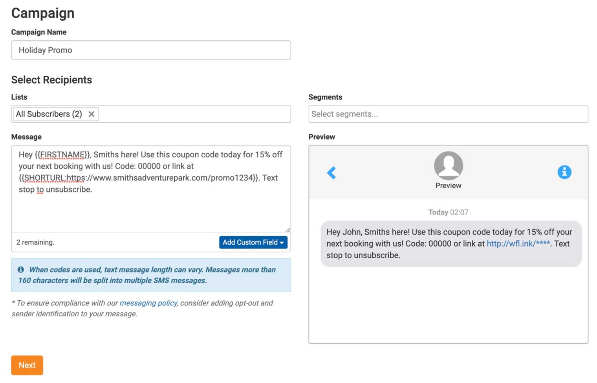Grab the message box resize handle
Viewport: 597px width, 383px height.
tap(288, 230)
